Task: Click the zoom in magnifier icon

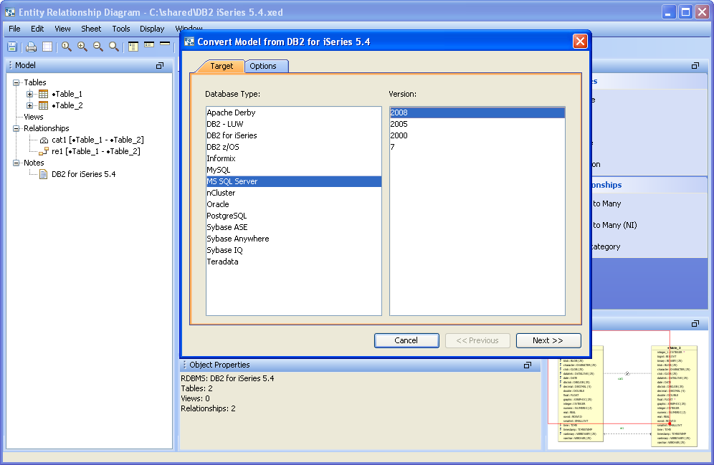Action: [x=82, y=47]
